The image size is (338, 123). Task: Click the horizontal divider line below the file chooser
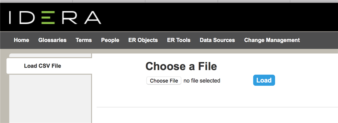(217, 107)
